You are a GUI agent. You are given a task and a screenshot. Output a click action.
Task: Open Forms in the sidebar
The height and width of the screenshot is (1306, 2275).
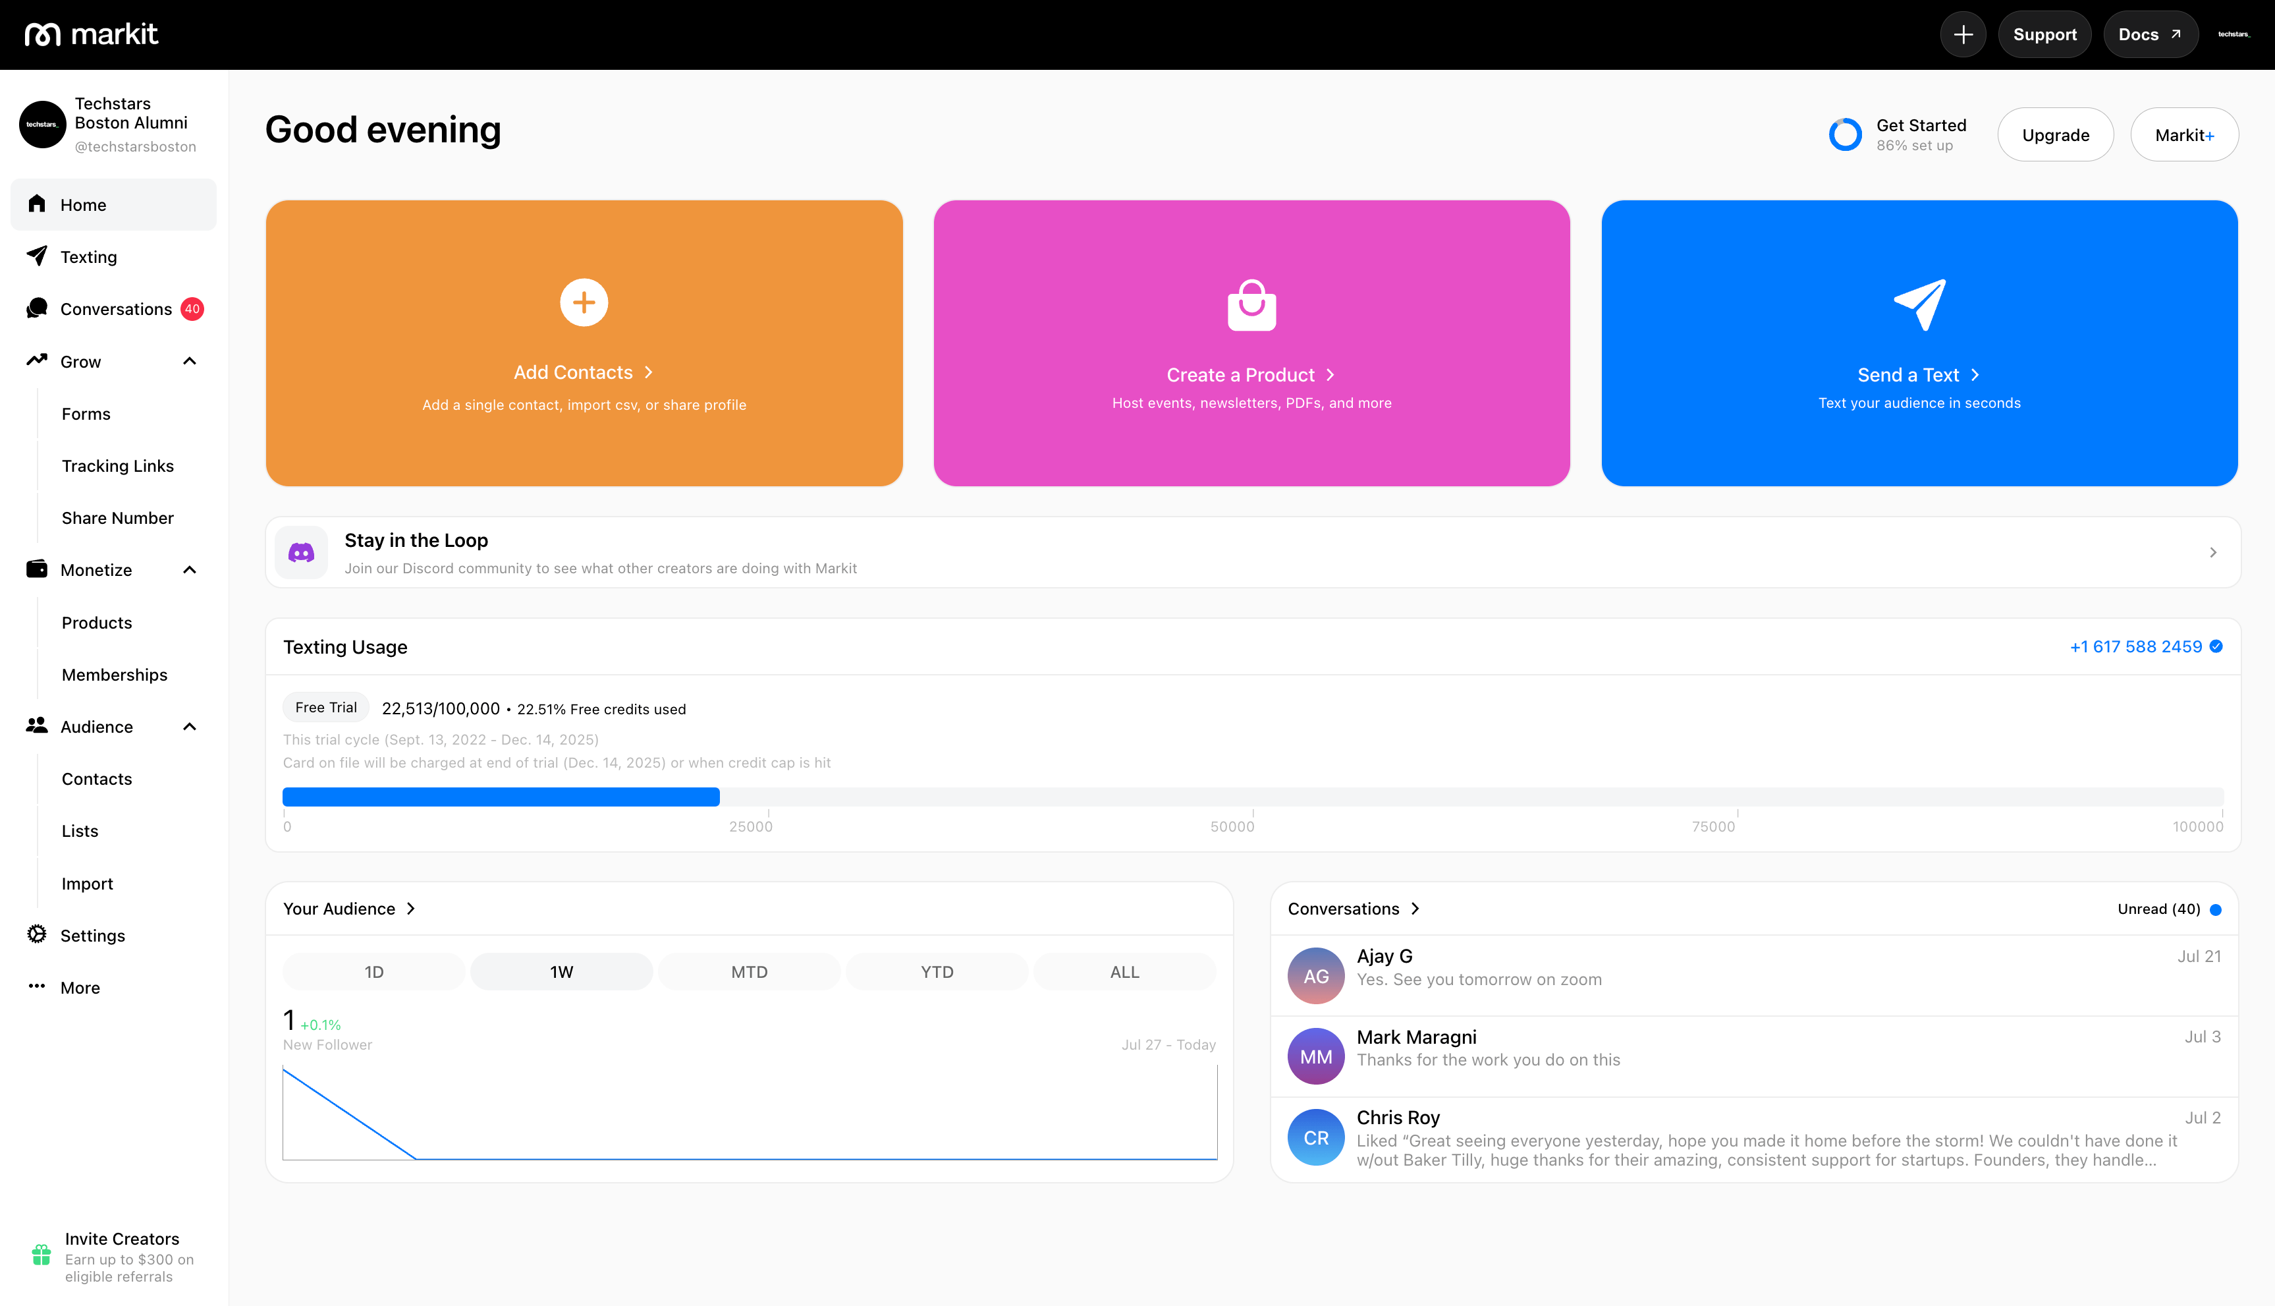click(86, 414)
